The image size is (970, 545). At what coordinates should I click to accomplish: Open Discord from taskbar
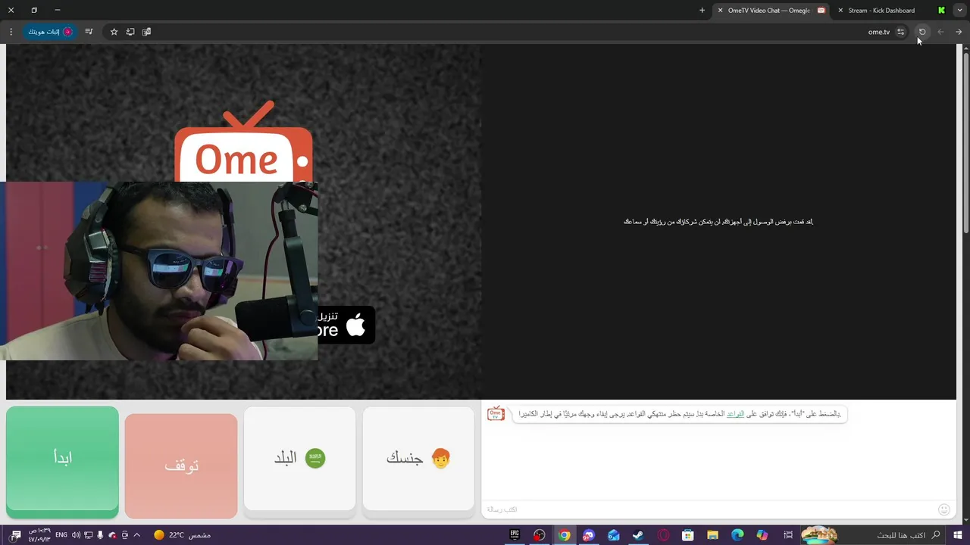coord(589,535)
